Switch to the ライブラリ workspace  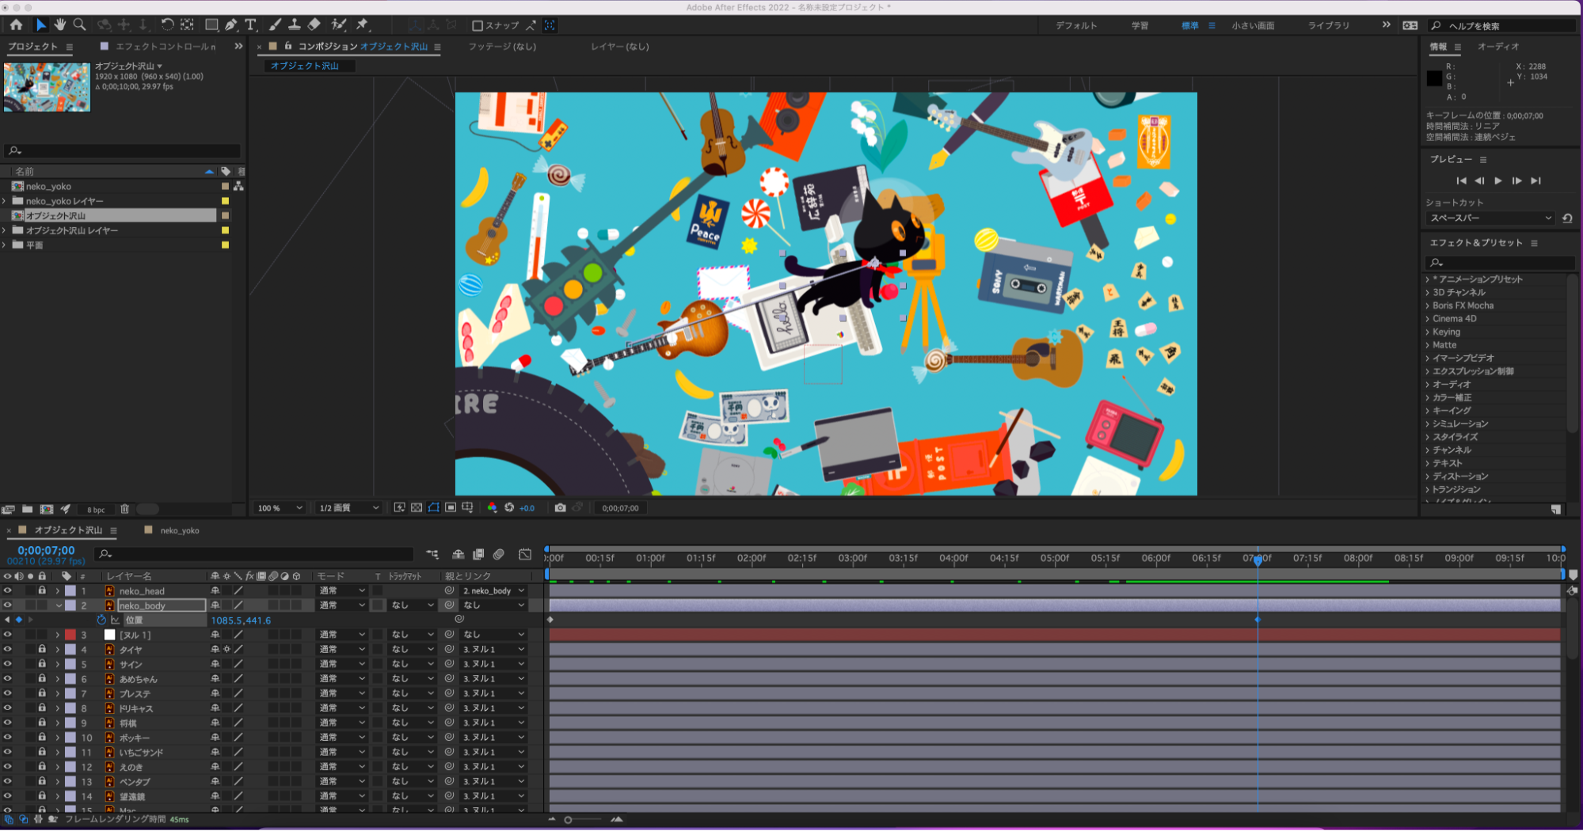pyautogui.click(x=1329, y=26)
